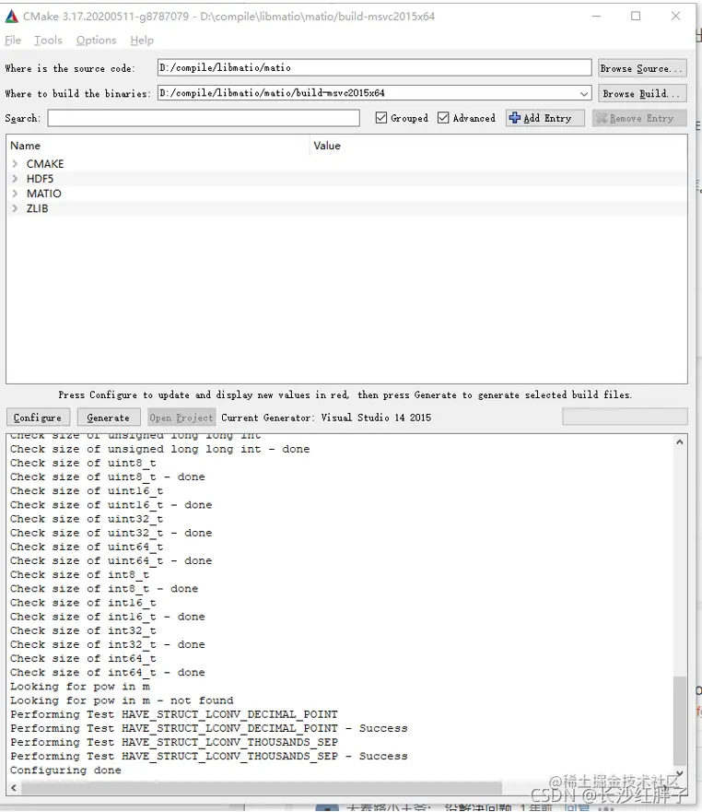Click 'Looking for pow in m - not found'
702x812 pixels.
(122, 700)
